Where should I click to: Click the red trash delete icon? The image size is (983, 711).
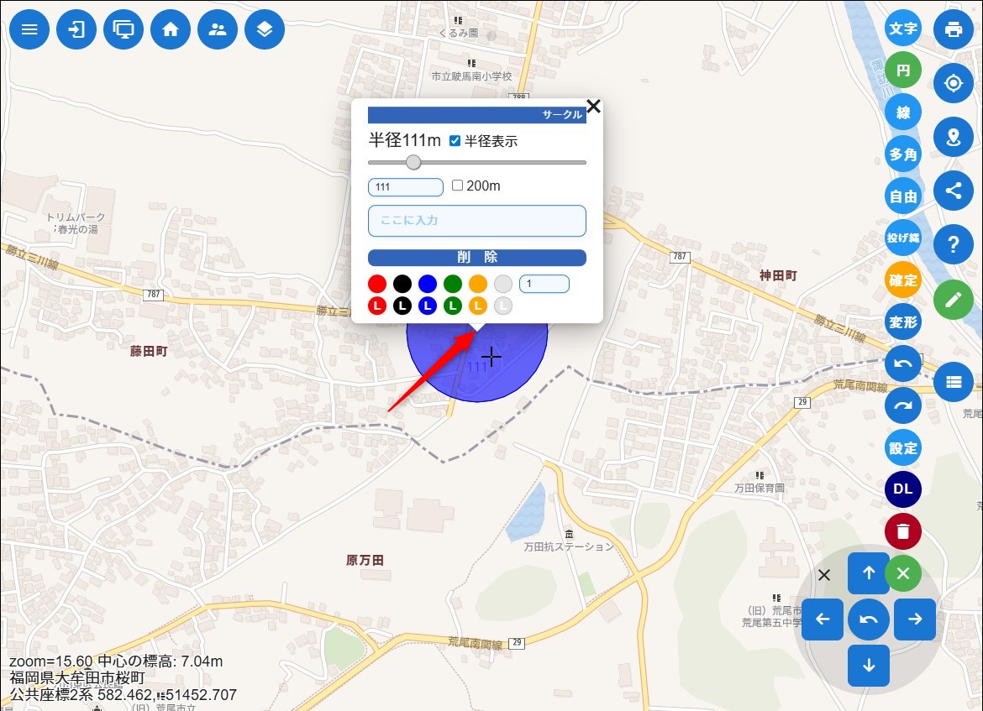point(903,531)
